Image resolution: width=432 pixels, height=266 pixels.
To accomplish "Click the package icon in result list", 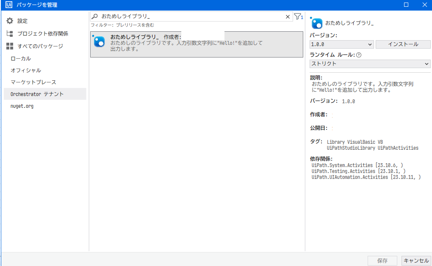I will point(99,41).
